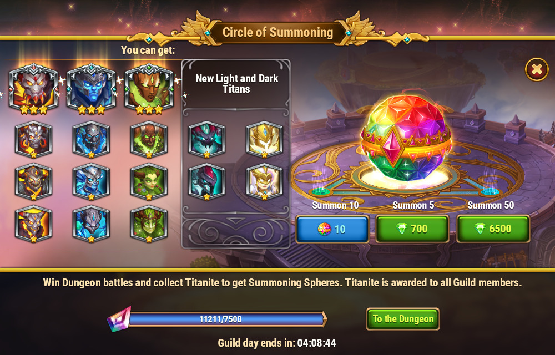
Task: Select the leafy-crowned earth titan at bottom
Action: click(x=149, y=224)
